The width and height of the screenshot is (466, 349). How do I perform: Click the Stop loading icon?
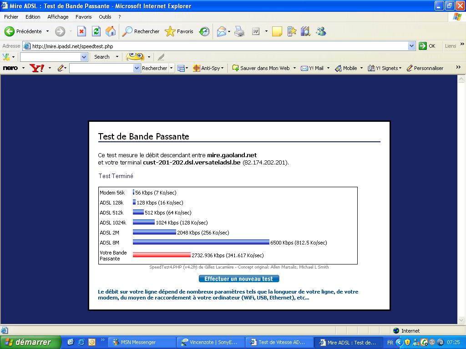[81, 31]
